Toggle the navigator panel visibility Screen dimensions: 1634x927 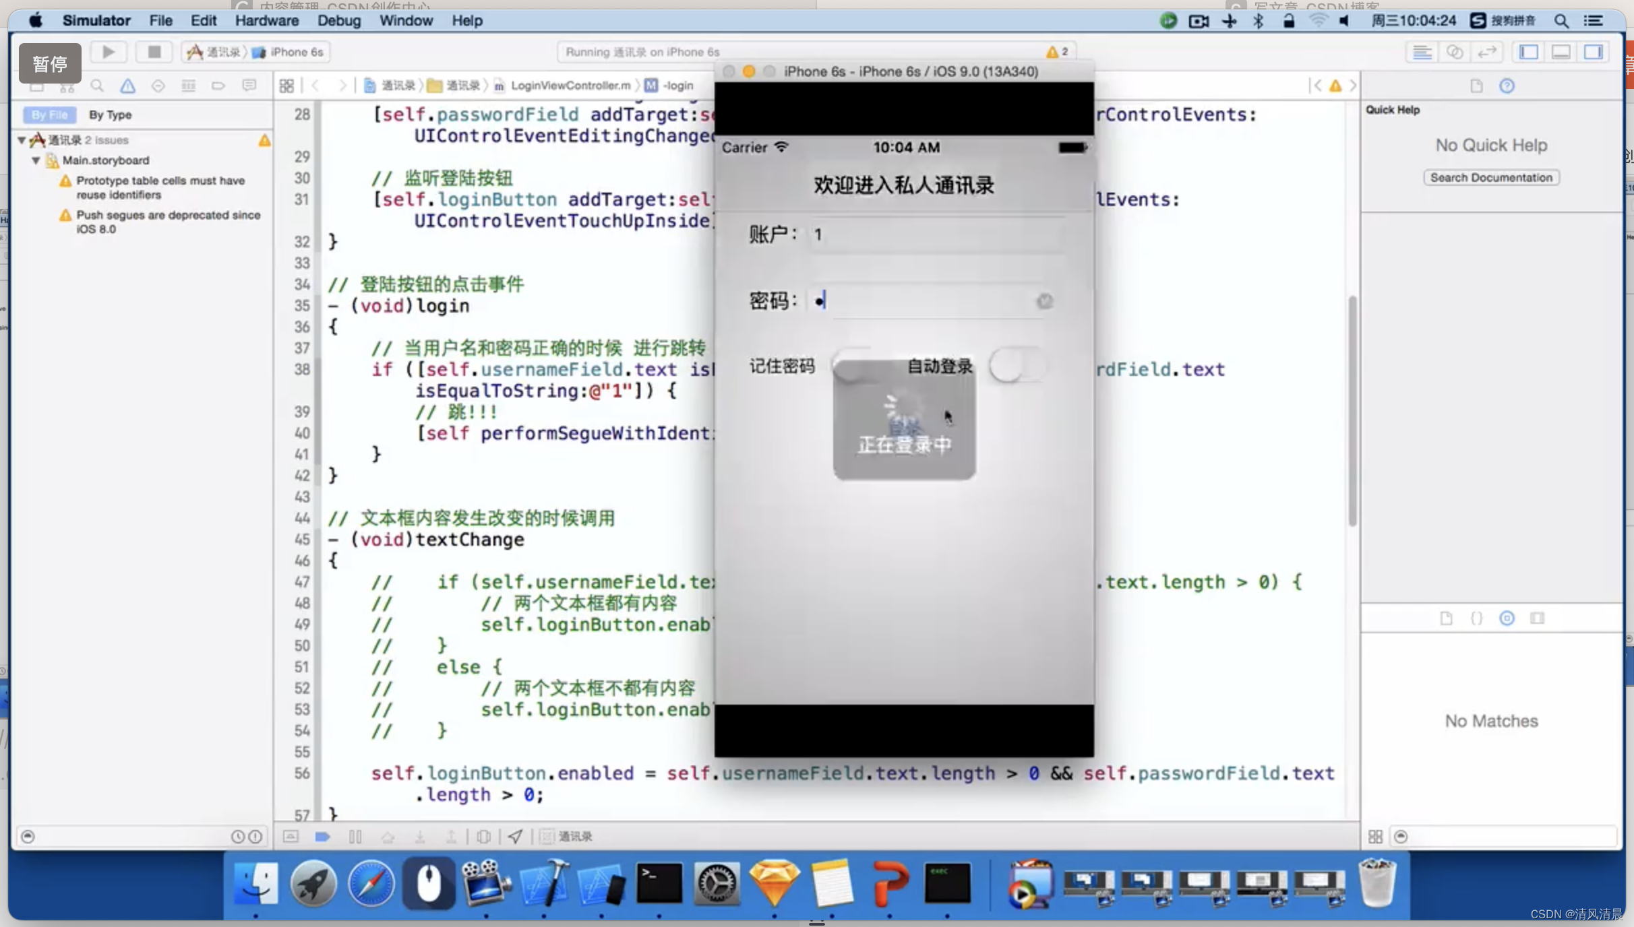(x=1528, y=52)
